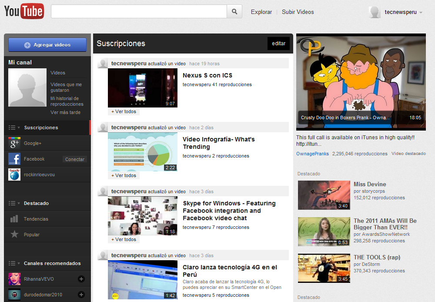
Task: Expand the Suscripciones list menu
Action: [x=14, y=128]
